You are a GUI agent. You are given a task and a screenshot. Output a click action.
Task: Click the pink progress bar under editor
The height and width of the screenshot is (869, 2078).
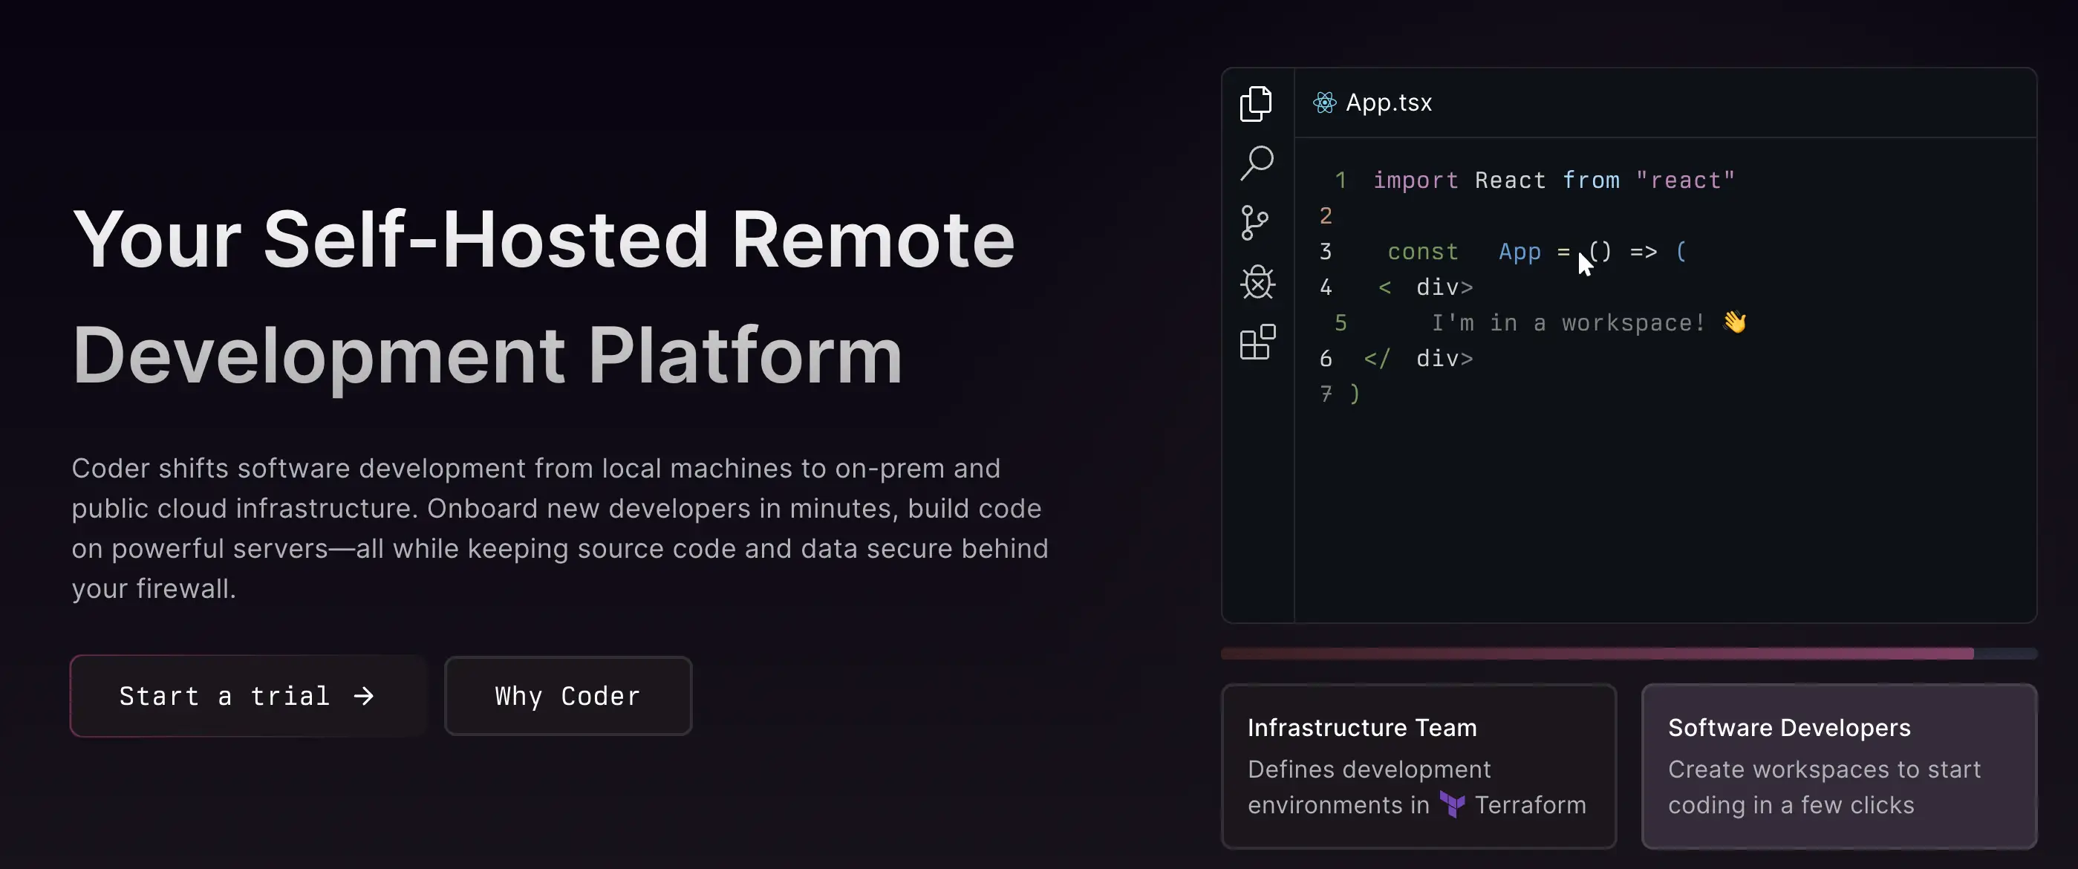point(1597,653)
